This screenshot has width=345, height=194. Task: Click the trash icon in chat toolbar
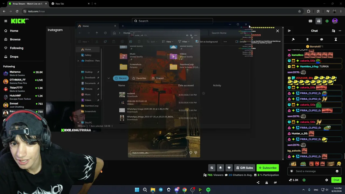308,39
